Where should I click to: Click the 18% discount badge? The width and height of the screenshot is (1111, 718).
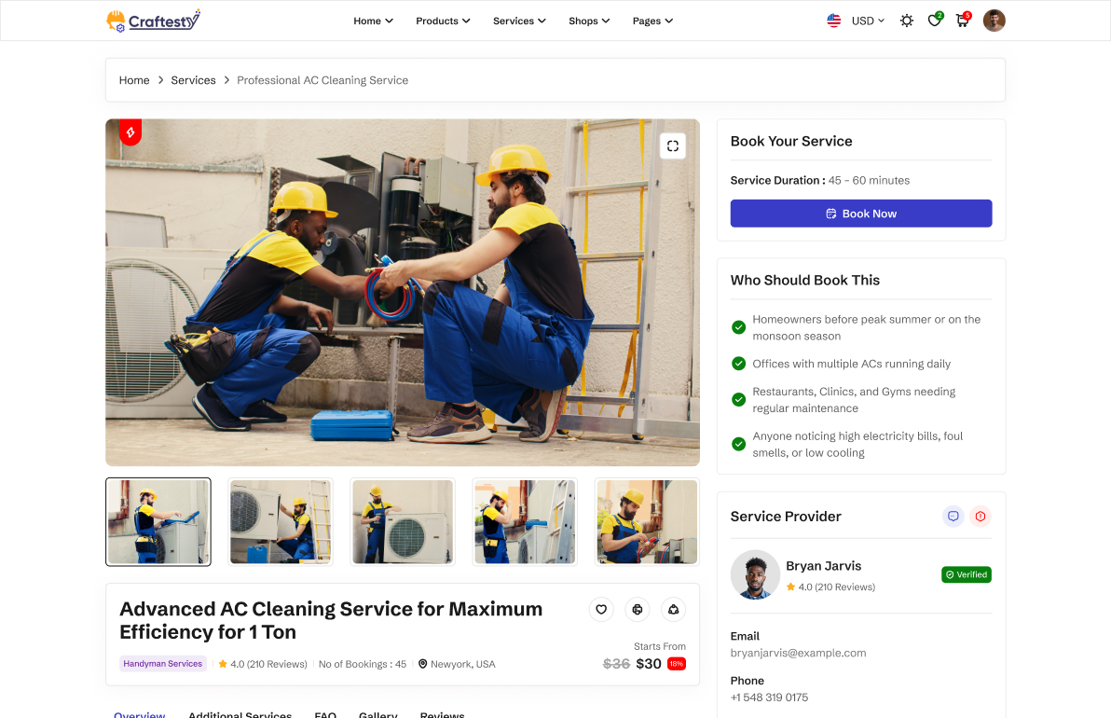677,664
